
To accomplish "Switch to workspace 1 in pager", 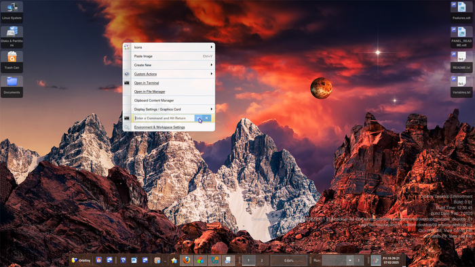I will (x=249, y=260).
